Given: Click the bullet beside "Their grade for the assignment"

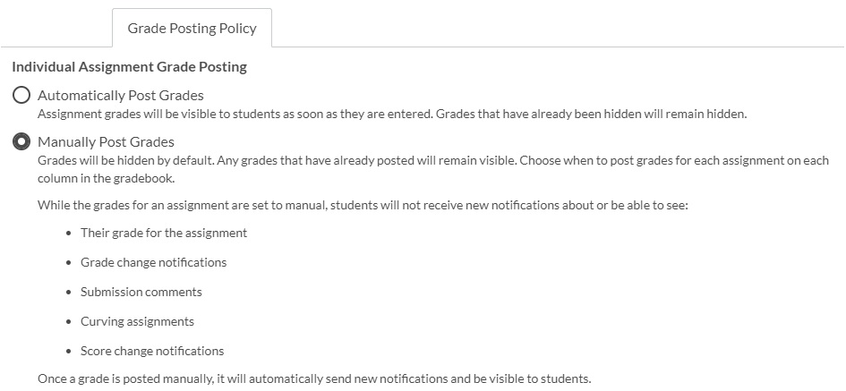Looking at the screenshot, I should (x=69, y=234).
